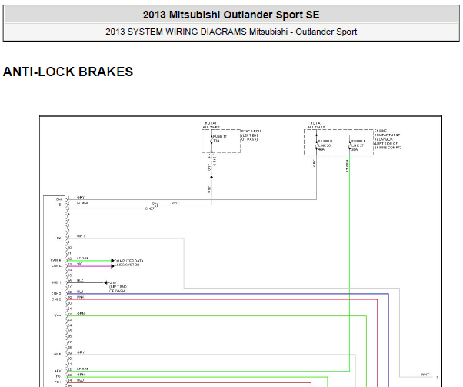Click the 'LT GRN' wire label at pin 32
463x387 pixels.
pos(83,369)
